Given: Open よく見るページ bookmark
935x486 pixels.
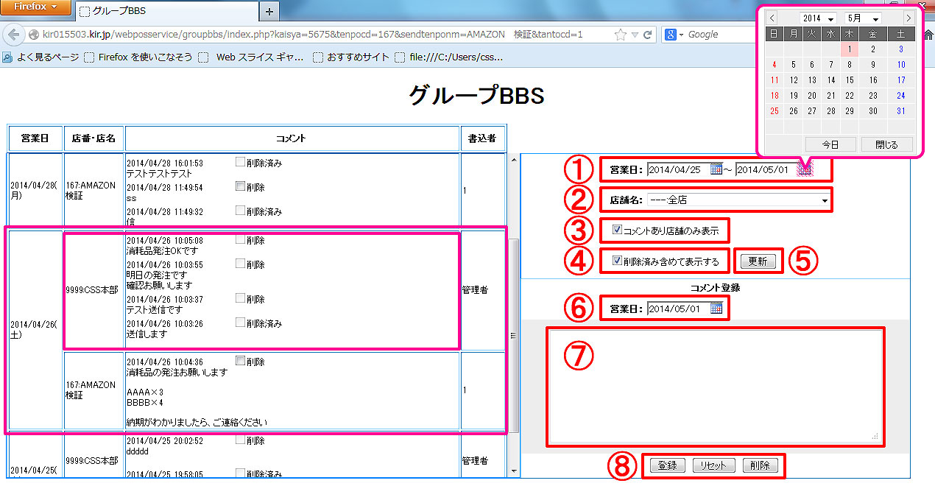Looking at the screenshot, I should click(41, 57).
